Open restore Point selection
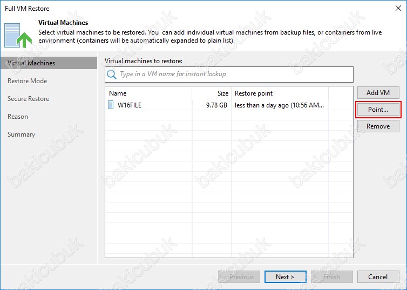 [378, 110]
